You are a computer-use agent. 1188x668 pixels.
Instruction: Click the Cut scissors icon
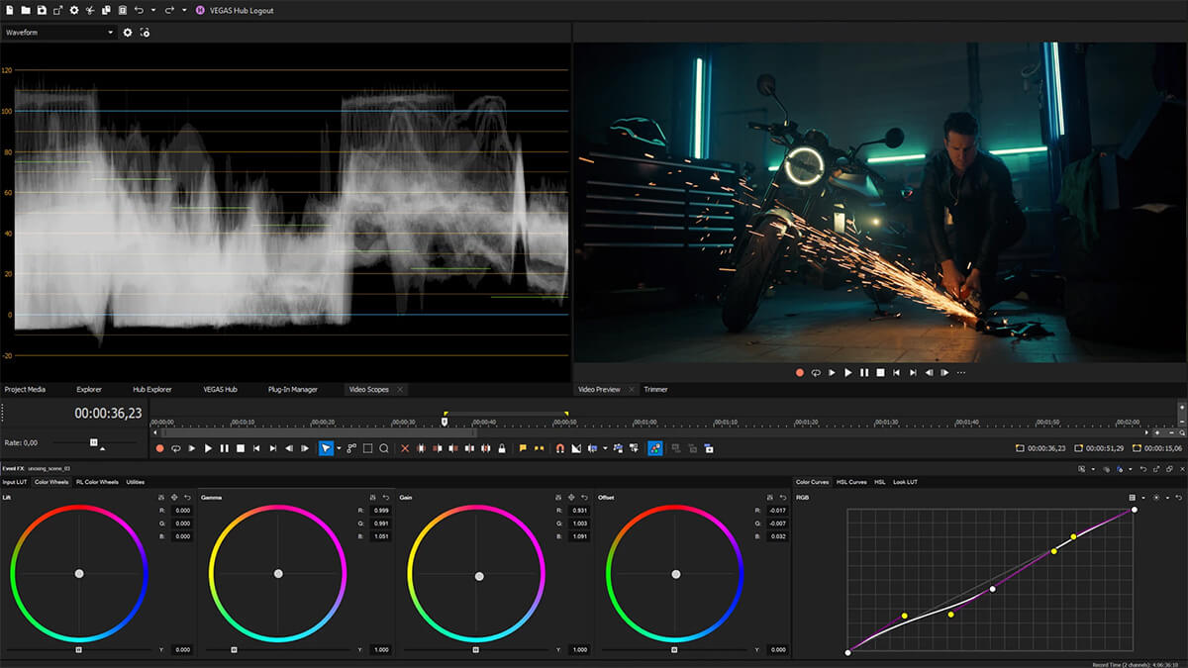coord(90,11)
